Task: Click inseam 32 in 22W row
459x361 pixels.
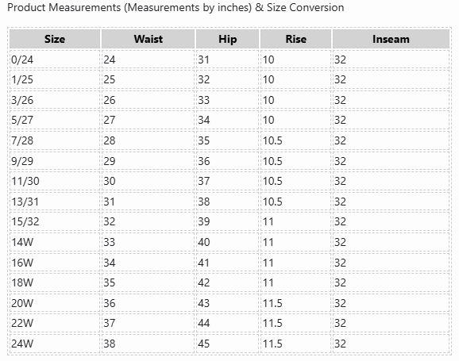Action: [x=391, y=323]
